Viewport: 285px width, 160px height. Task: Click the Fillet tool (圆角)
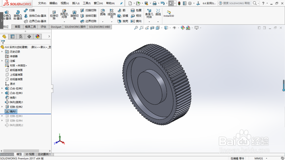point(103,12)
